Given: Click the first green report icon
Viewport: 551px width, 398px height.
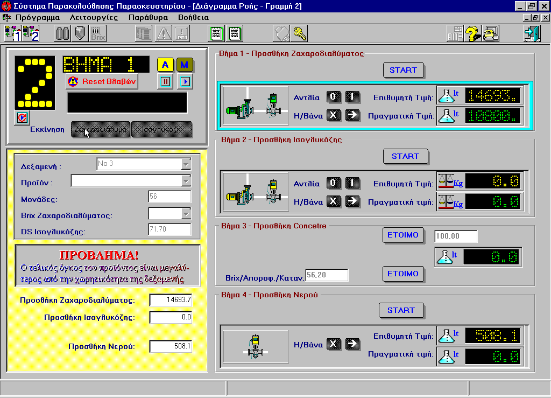Looking at the screenshot, I should 216,33.
